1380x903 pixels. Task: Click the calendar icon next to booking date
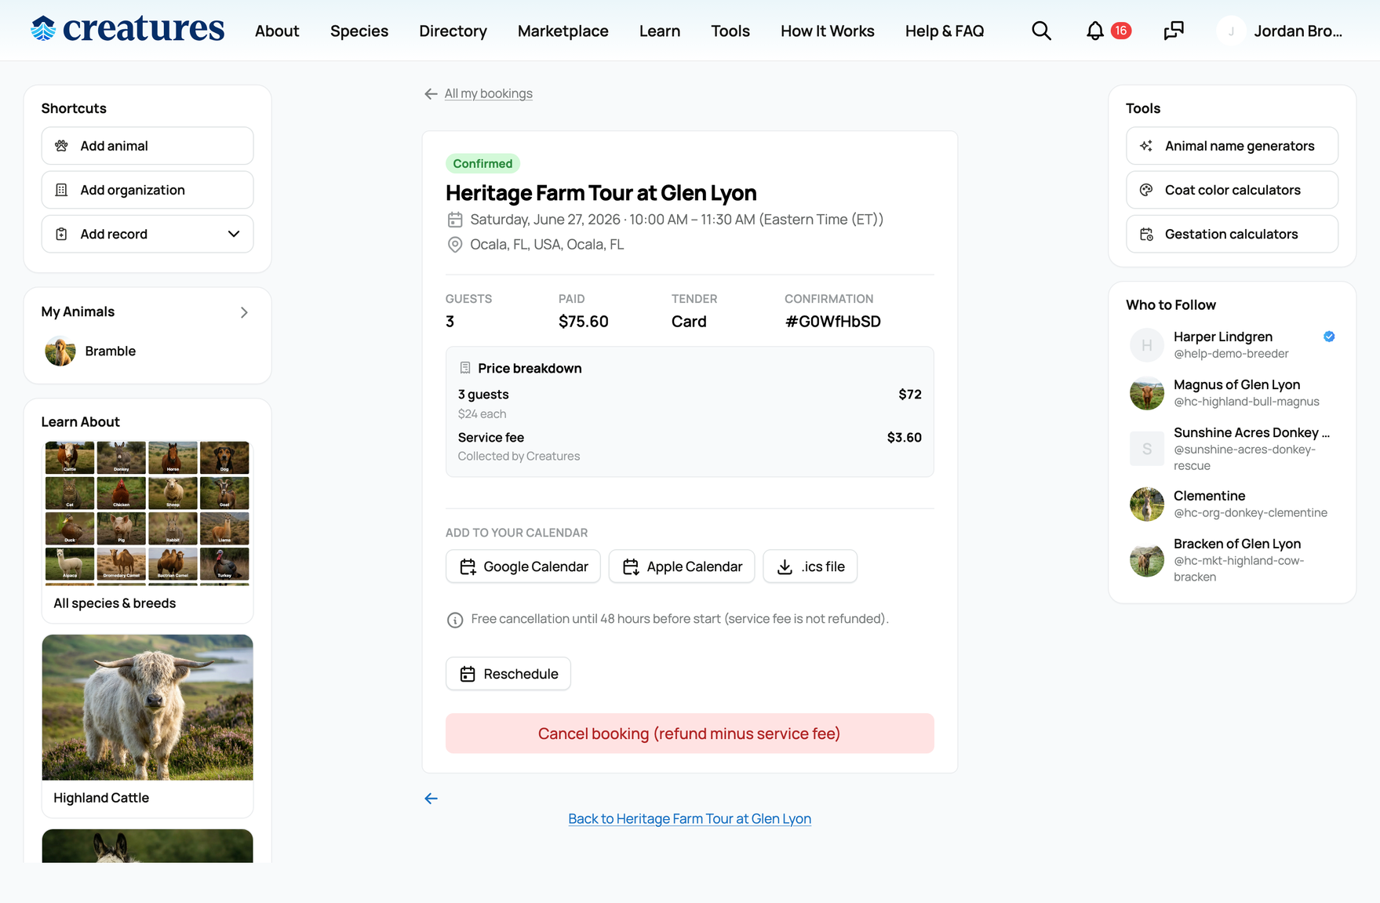point(455,220)
